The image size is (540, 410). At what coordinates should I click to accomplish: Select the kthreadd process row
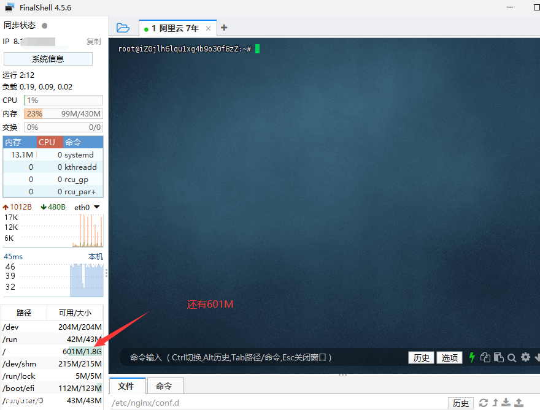pos(53,167)
